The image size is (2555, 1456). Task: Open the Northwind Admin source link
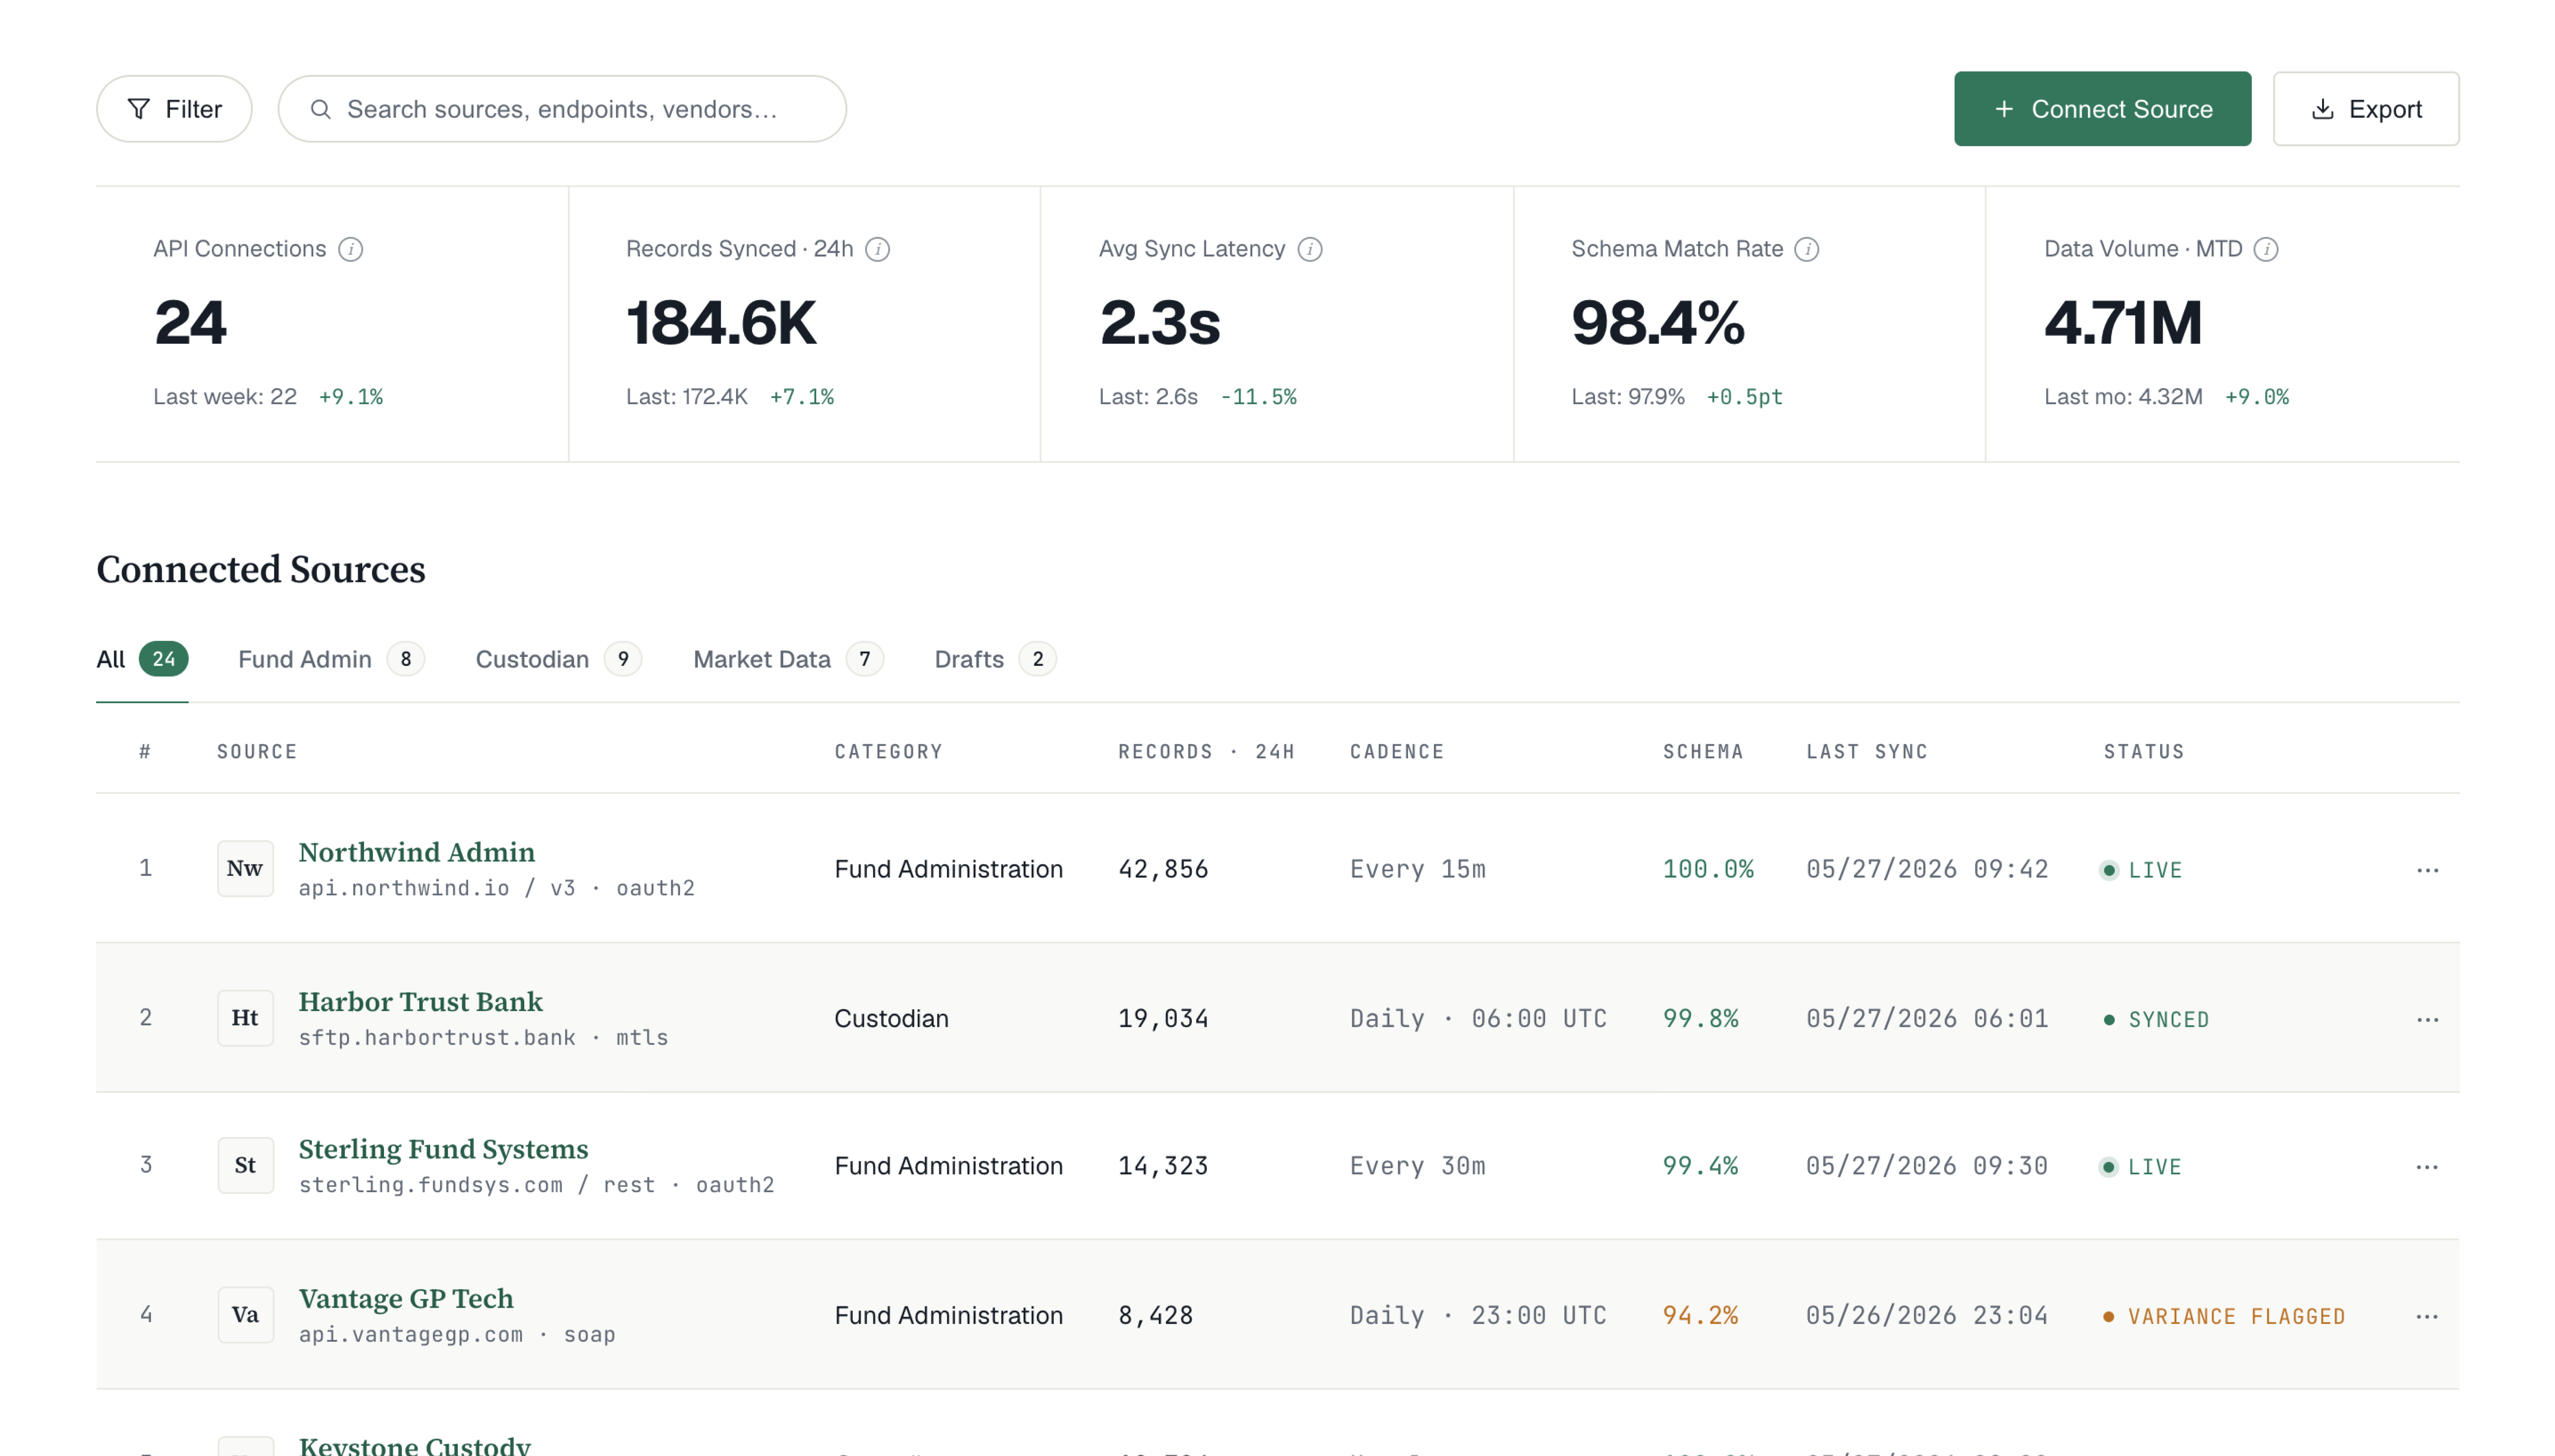tap(417, 852)
